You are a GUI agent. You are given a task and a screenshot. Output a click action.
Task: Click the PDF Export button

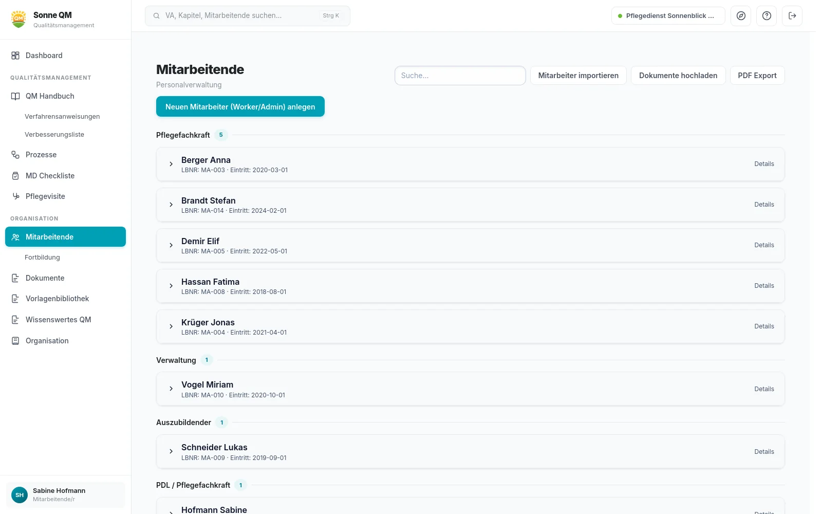[757, 76]
